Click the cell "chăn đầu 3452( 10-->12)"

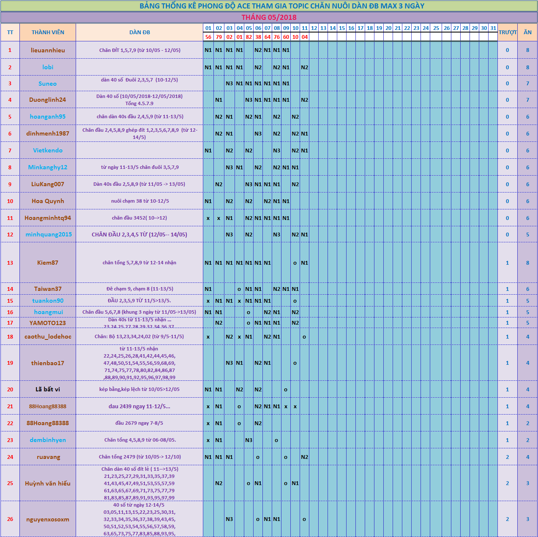pos(139,218)
